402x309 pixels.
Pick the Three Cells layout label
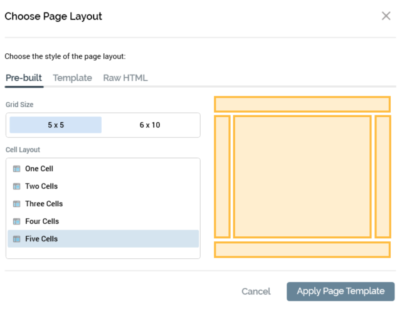click(x=44, y=204)
